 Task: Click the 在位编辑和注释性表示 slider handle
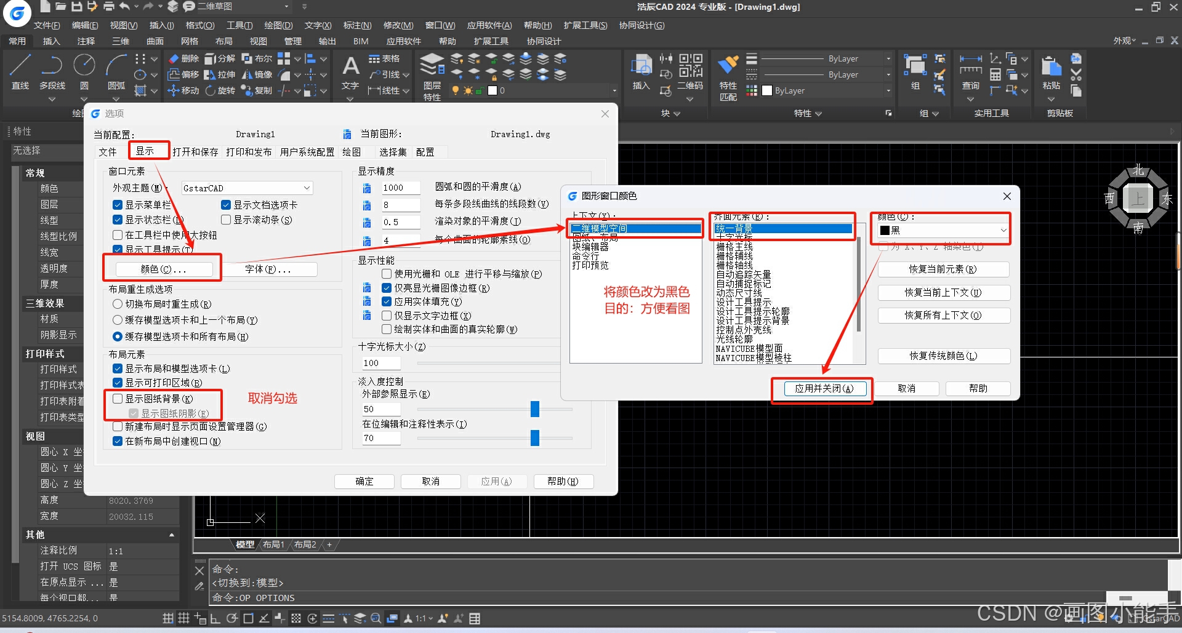(535, 438)
